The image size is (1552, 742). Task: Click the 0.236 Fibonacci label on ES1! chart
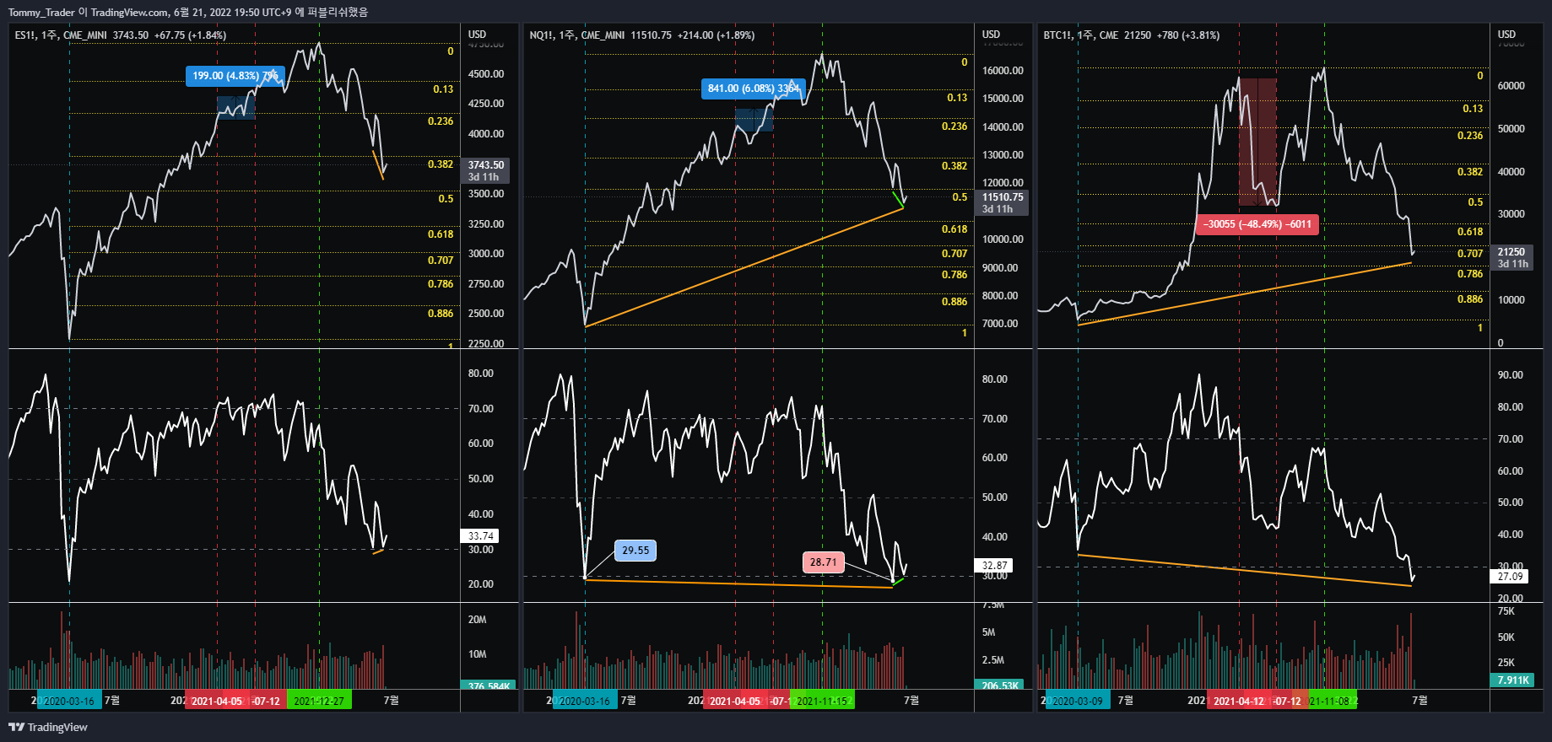point(441,121)
